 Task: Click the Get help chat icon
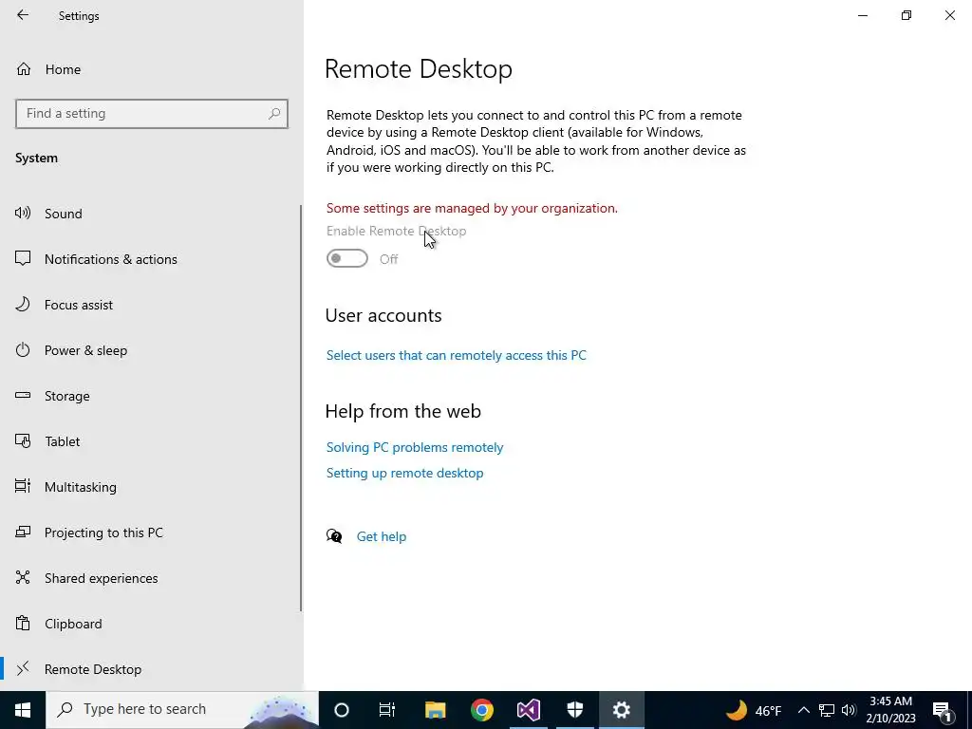(334, 536)
